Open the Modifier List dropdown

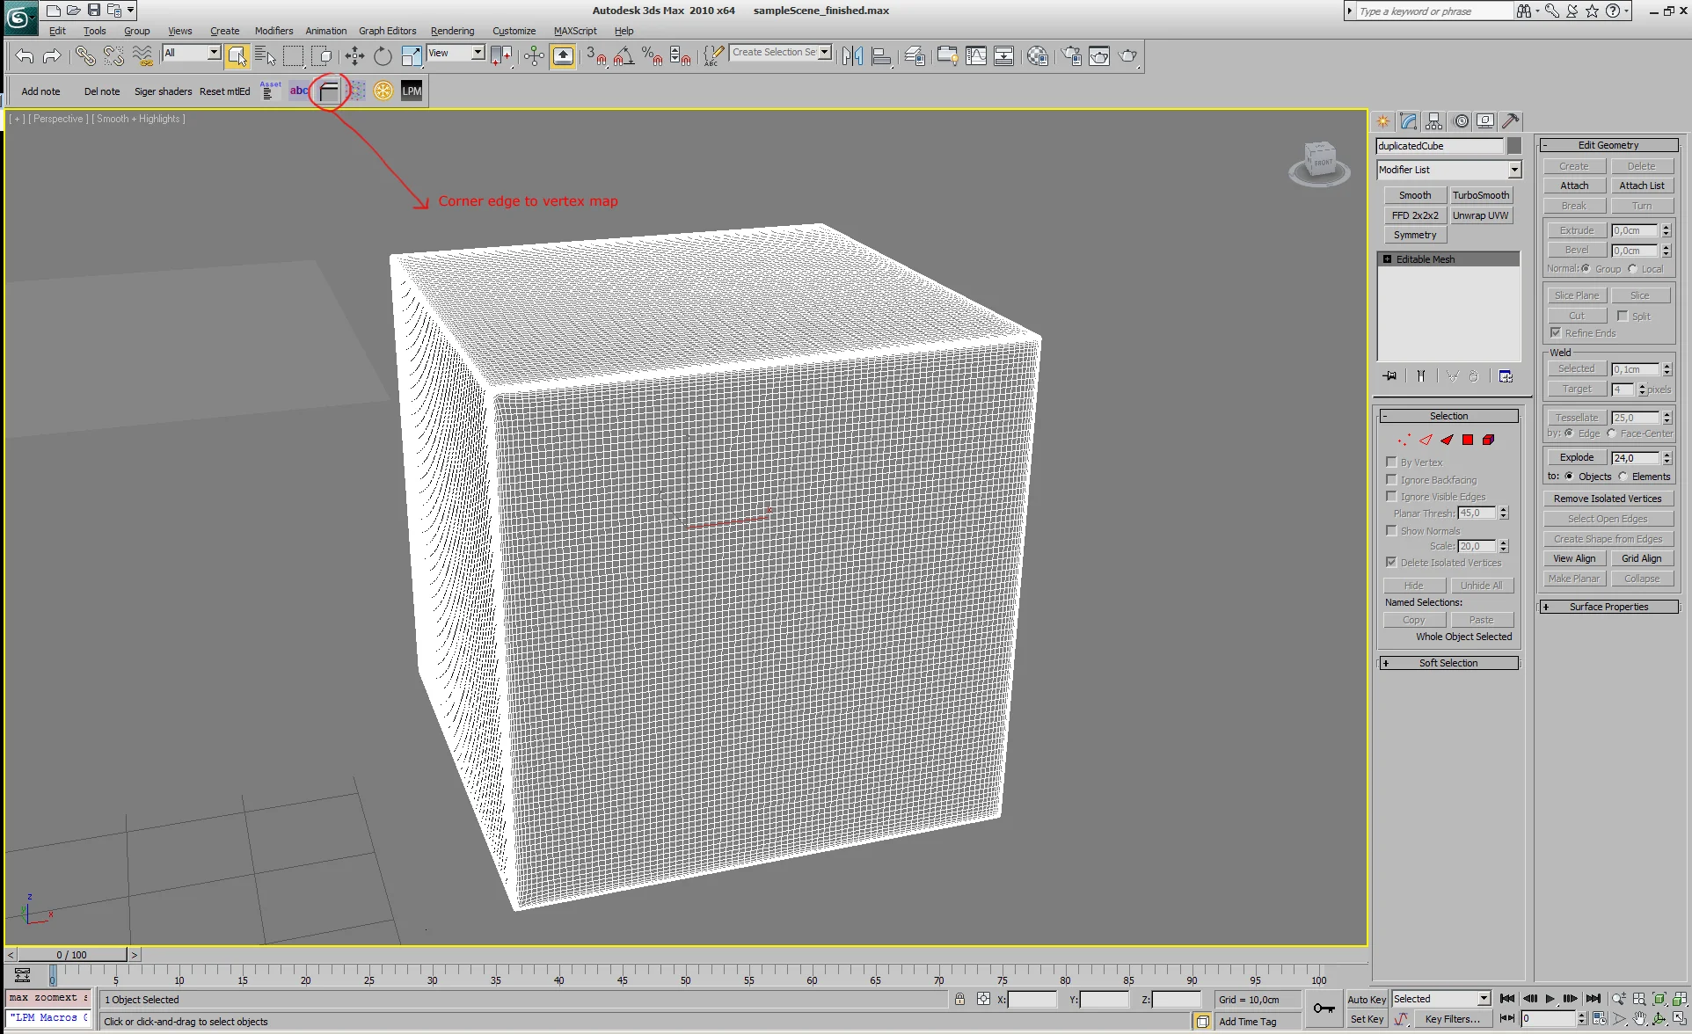pos(1514,170)
